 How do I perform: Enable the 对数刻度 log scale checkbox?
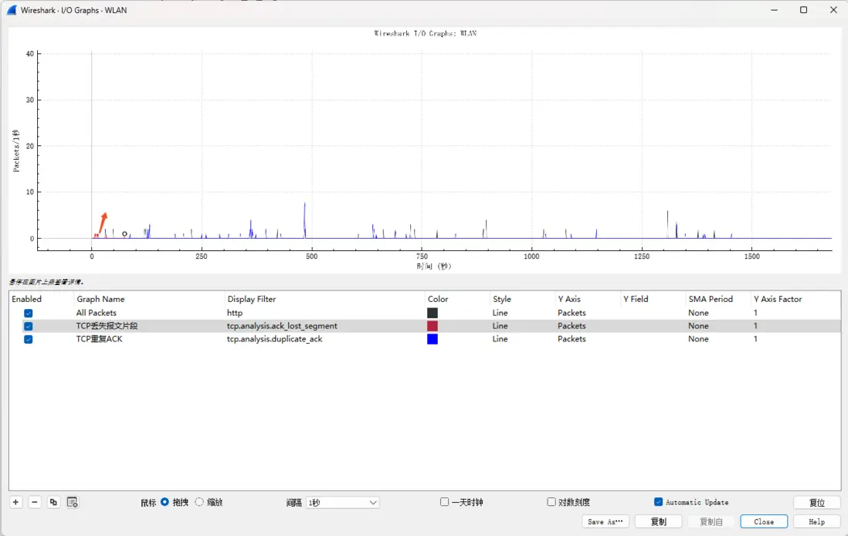coord(551,502)
